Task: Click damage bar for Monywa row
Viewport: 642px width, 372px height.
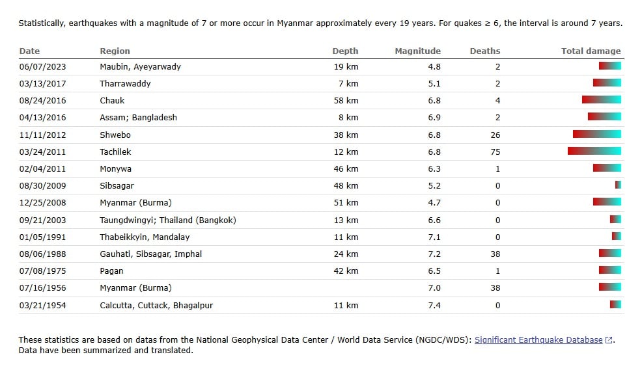Action: (607, 168)
